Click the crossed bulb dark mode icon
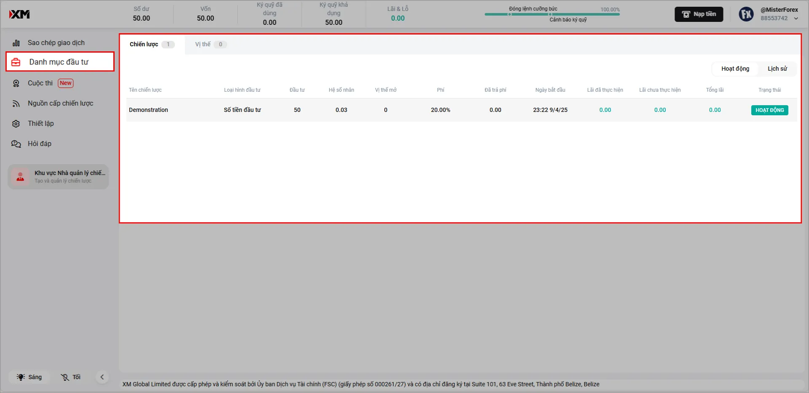The height and width of the screenshot is (393, 809). 65,377
